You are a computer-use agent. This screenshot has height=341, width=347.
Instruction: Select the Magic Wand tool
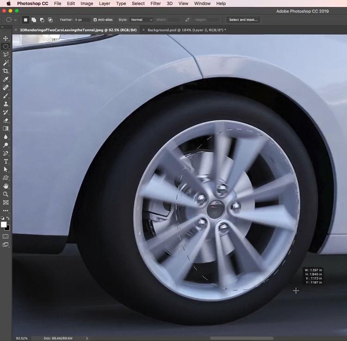click(x=6, y=63)
